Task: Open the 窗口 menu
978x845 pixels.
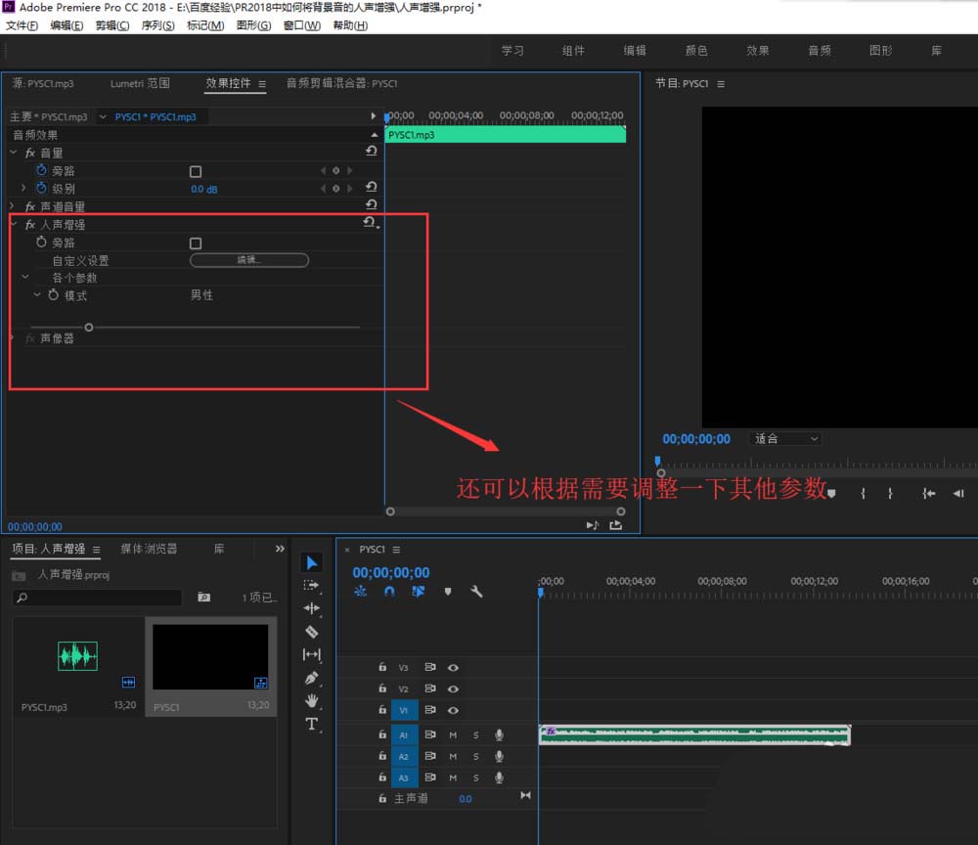Action: point(302,25)
